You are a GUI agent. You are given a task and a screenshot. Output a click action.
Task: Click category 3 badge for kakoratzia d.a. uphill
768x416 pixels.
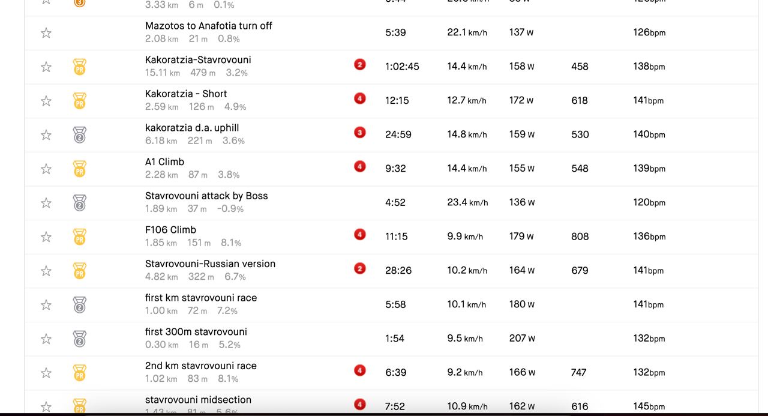click(x=360, y=132)
